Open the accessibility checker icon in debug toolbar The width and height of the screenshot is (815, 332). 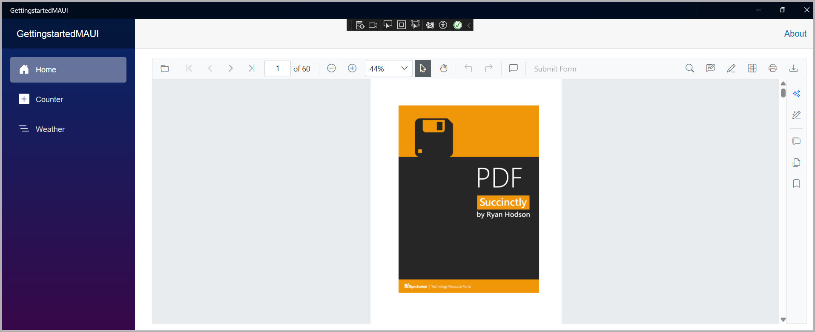tap(443, 25)
